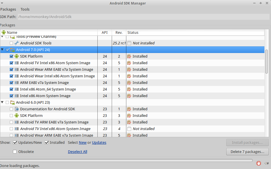Click the Android 7.0 (API 24) folder icon
271x169 pixels.
pos(12,50)
